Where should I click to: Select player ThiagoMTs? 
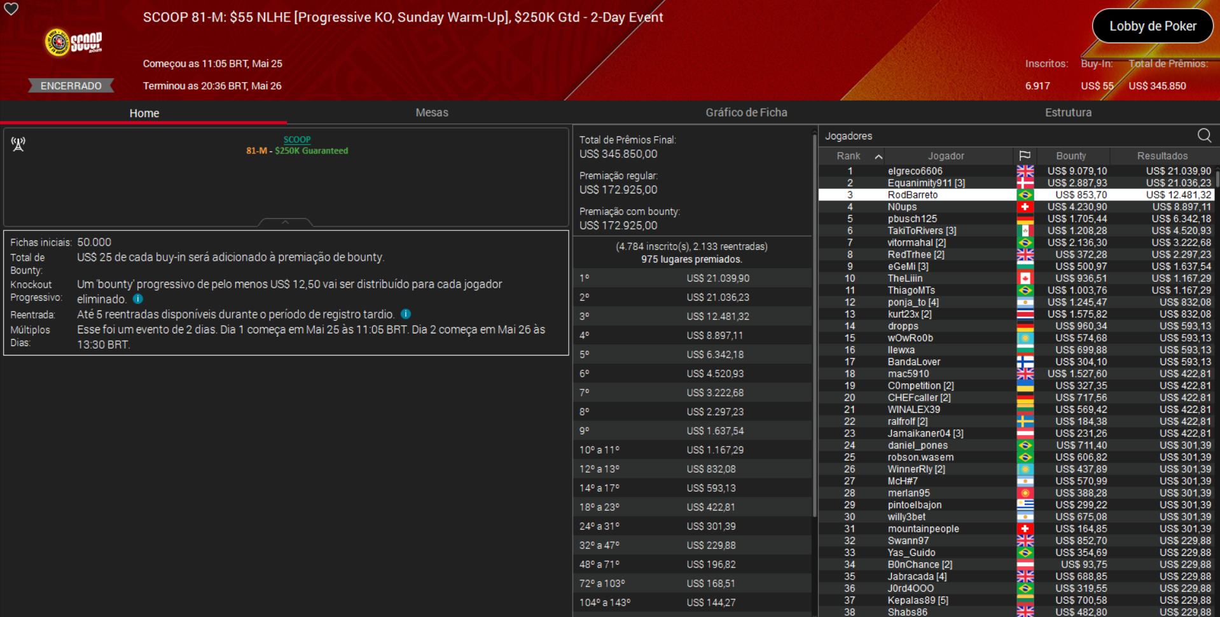(911, 291)
